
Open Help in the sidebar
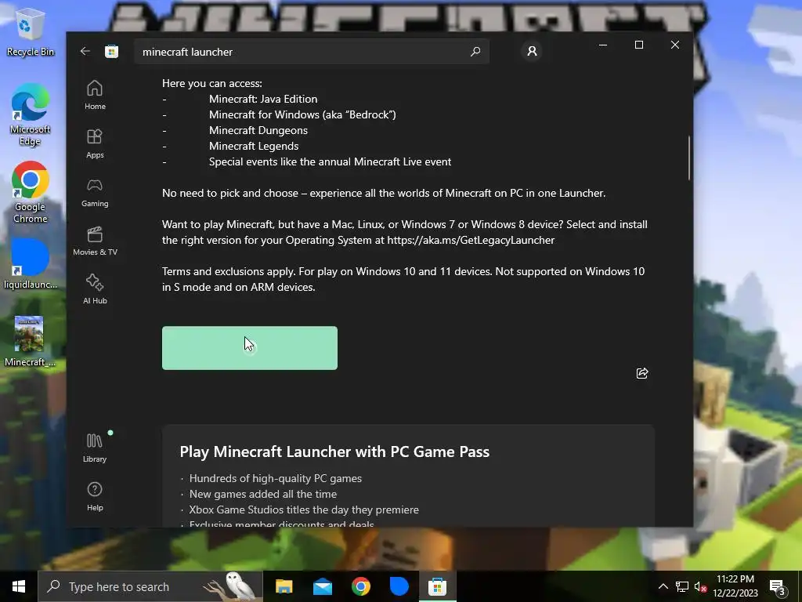(x=95, y=496)
